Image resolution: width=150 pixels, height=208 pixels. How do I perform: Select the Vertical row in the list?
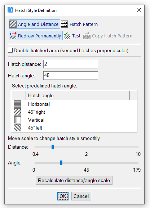tap(74, 120)
